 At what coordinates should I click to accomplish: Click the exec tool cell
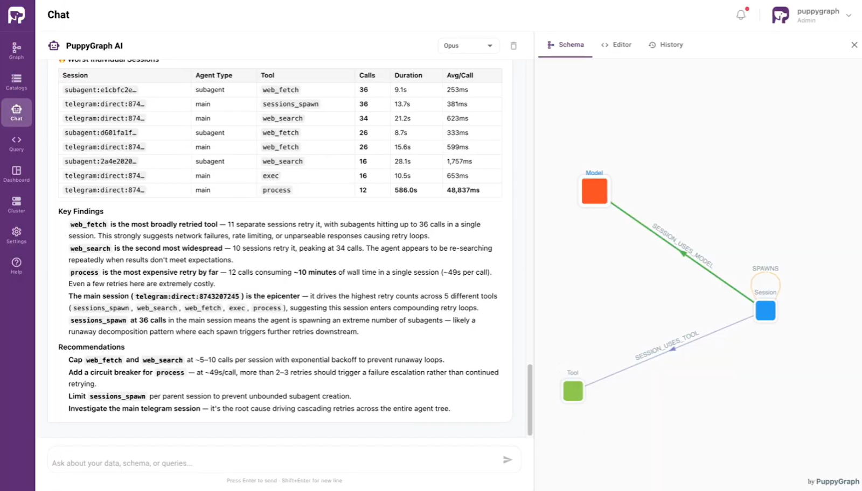click(270, 176)
